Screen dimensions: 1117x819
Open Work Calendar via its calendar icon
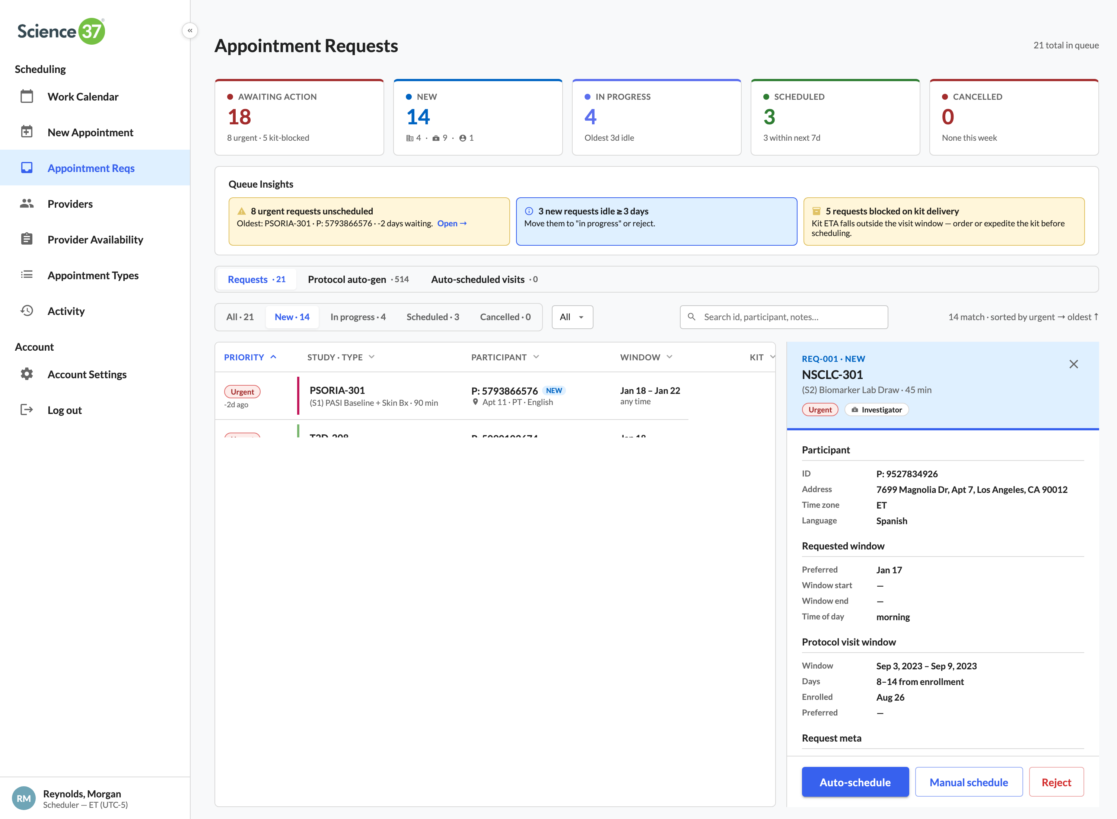coord(27,96)
